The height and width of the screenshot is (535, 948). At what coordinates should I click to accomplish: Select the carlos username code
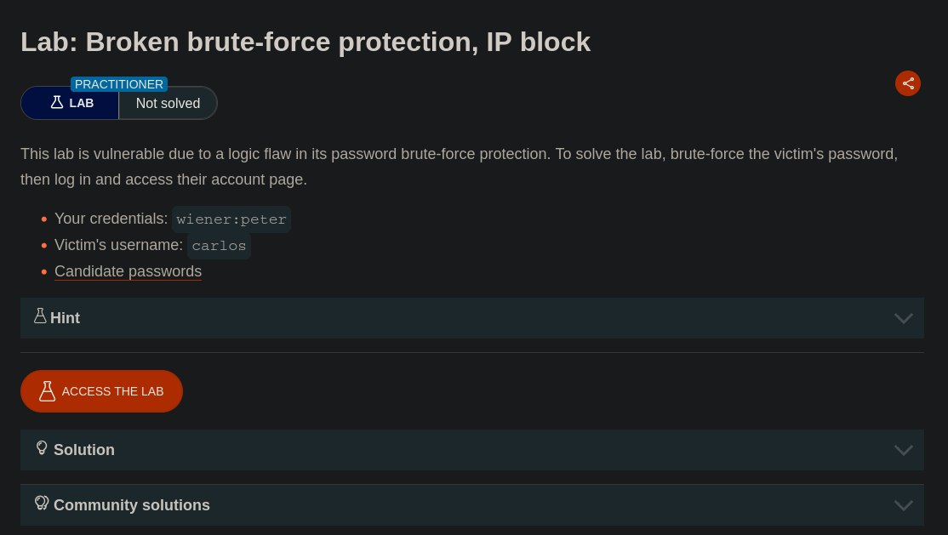point(219,246)
